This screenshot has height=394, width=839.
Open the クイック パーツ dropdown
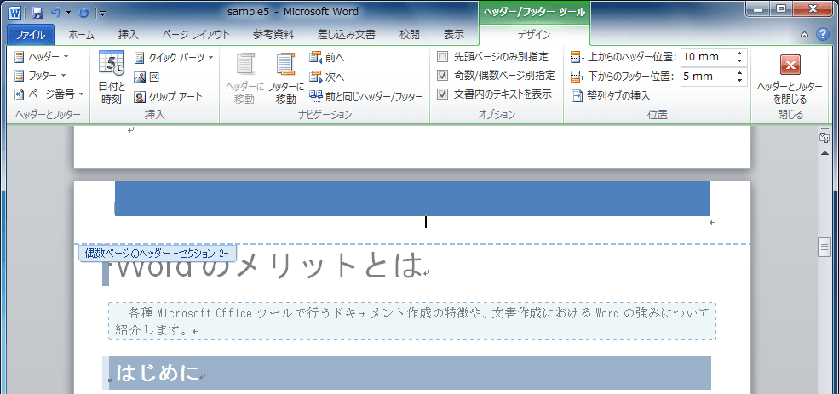[x=174, y=57]
